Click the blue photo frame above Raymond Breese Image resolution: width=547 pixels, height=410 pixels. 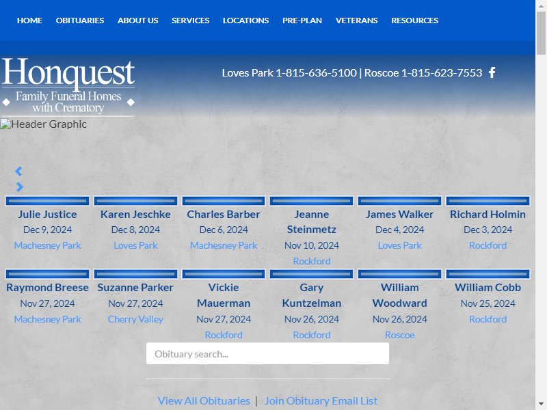click(47, 274)
